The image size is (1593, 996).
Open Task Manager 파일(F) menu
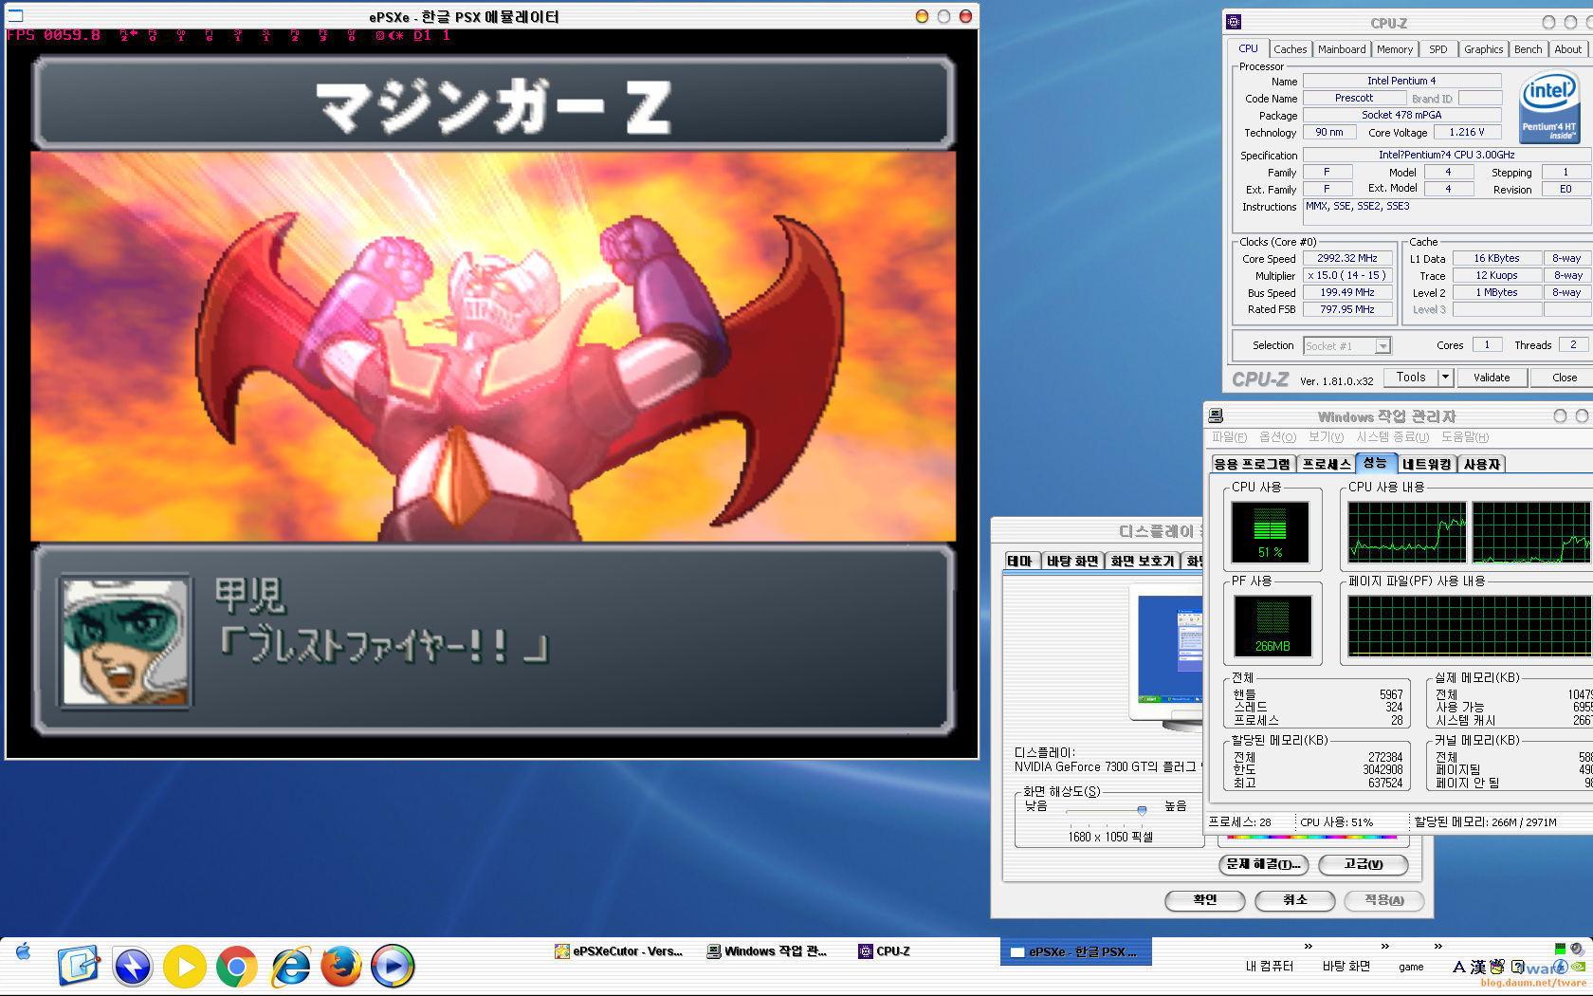coord(1229,437)
